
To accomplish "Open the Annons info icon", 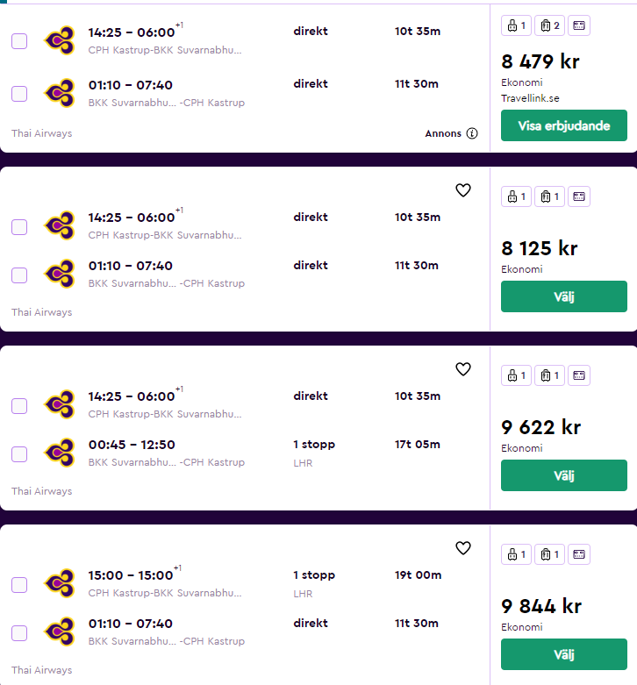I will tap(472, 133).
